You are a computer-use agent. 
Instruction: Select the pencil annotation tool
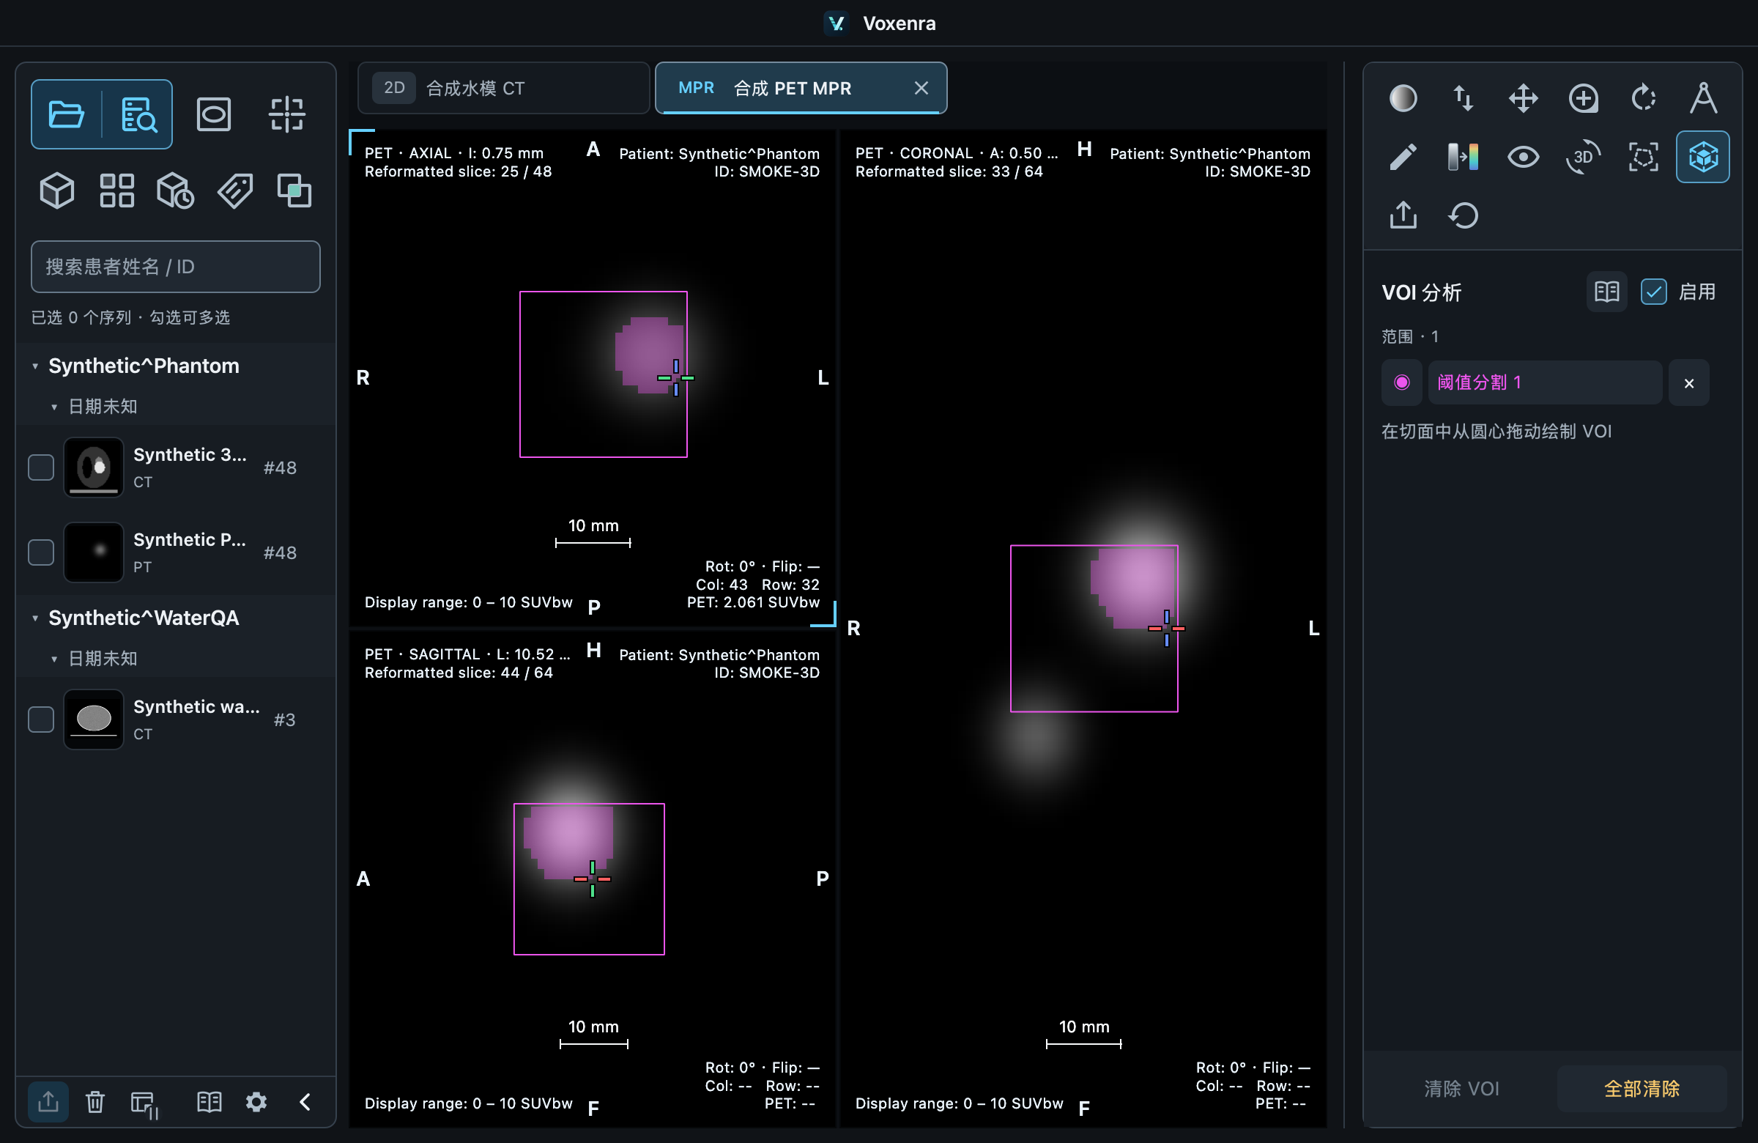point(1403,157)
